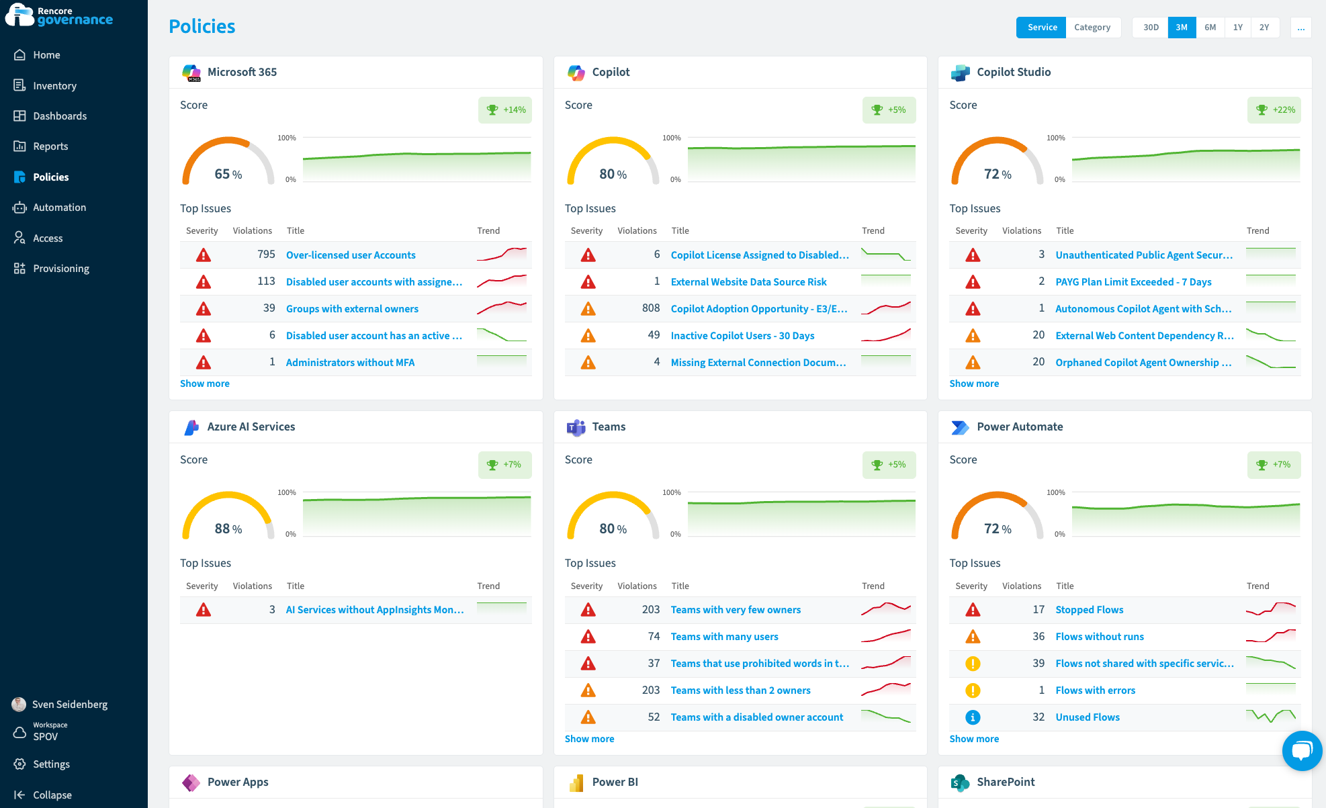Switch grouping to Service
The width and height of the screenshot is (1326, 808).
pos(1041,28)
